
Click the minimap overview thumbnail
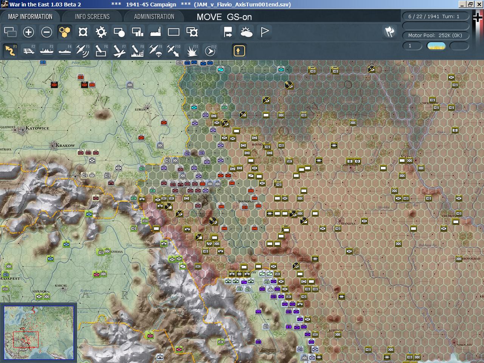(x=39, y=333)
